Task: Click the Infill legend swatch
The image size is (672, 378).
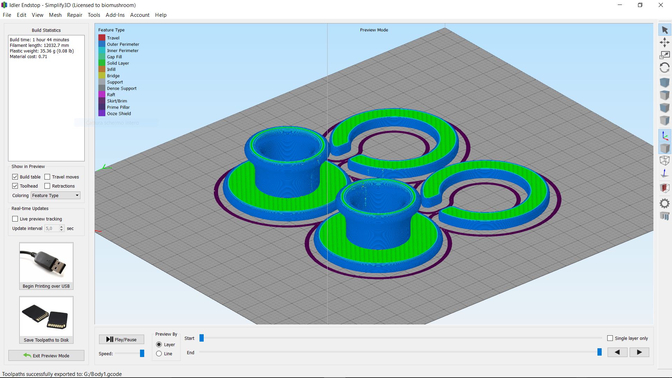Action: tap(102, 69)
